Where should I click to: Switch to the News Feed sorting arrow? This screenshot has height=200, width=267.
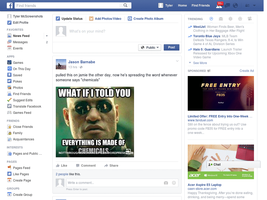[46, 36]
